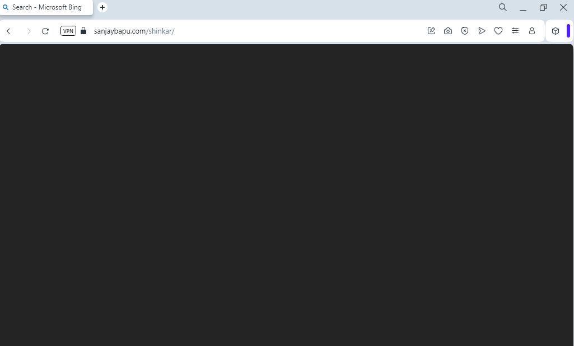Click the purple sidebar strip

tap(568, 31)
